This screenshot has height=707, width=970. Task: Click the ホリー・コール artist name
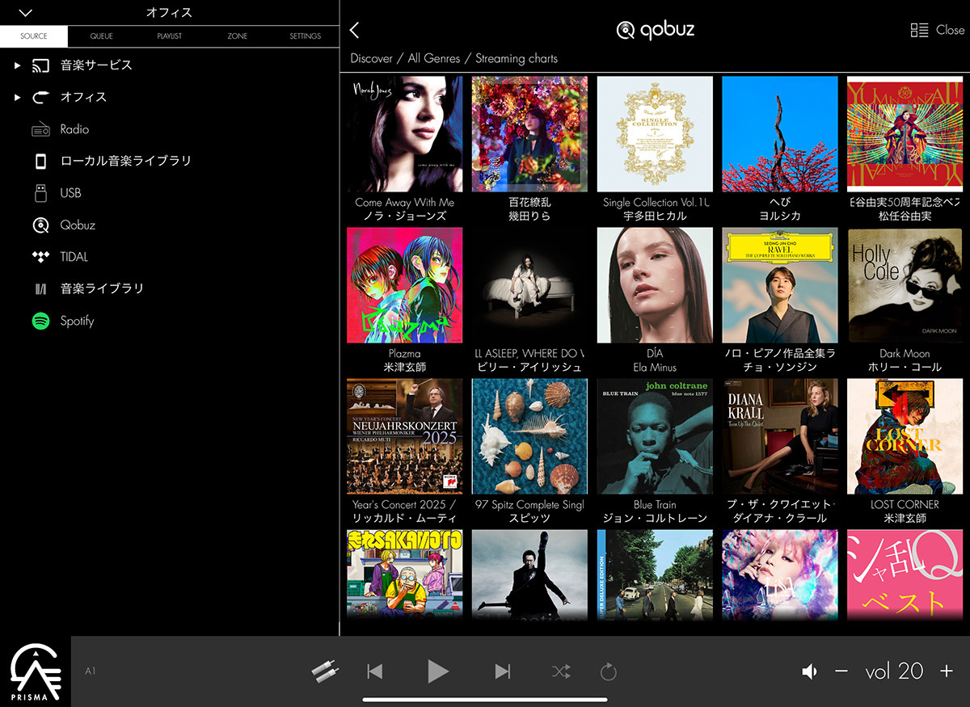(905, 367)
